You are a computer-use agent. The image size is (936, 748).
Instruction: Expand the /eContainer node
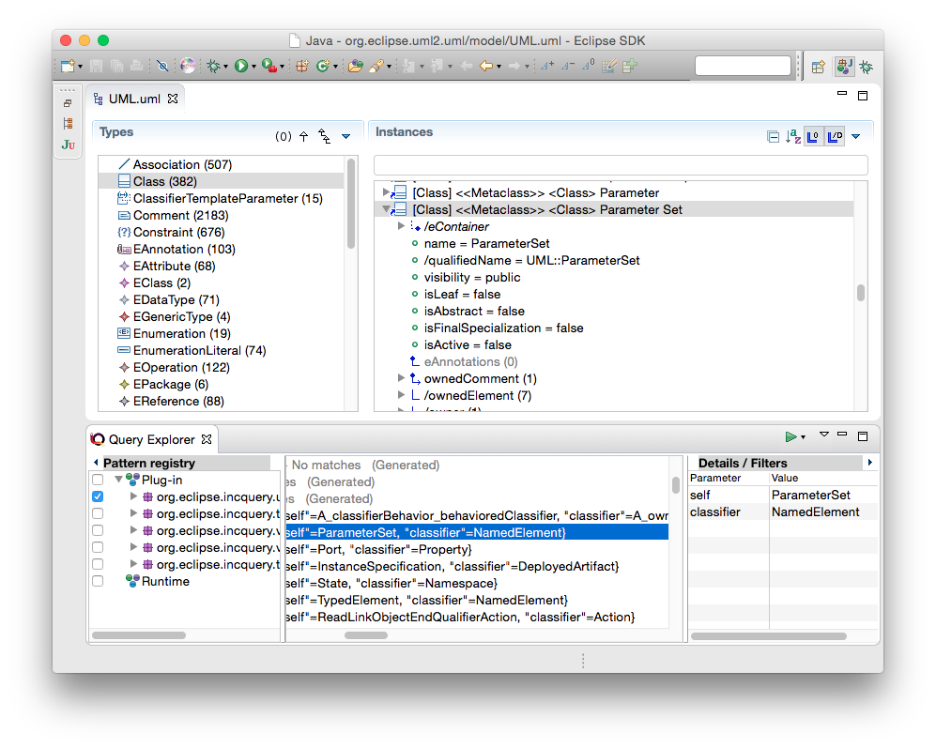[401, 226]
